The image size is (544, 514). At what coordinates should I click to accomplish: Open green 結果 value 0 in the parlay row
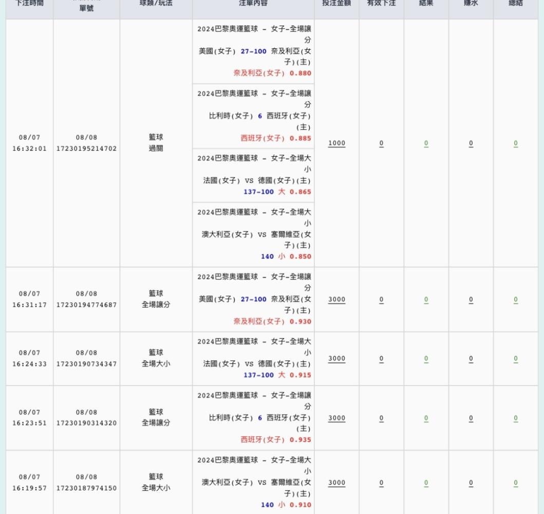tap(426, 143)
